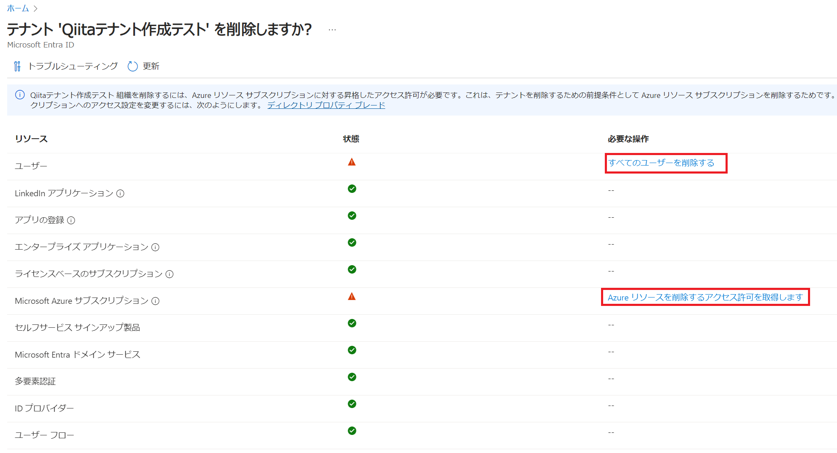Click the 更新 refresh icon

pyautogui.click(x=132, y=66)
